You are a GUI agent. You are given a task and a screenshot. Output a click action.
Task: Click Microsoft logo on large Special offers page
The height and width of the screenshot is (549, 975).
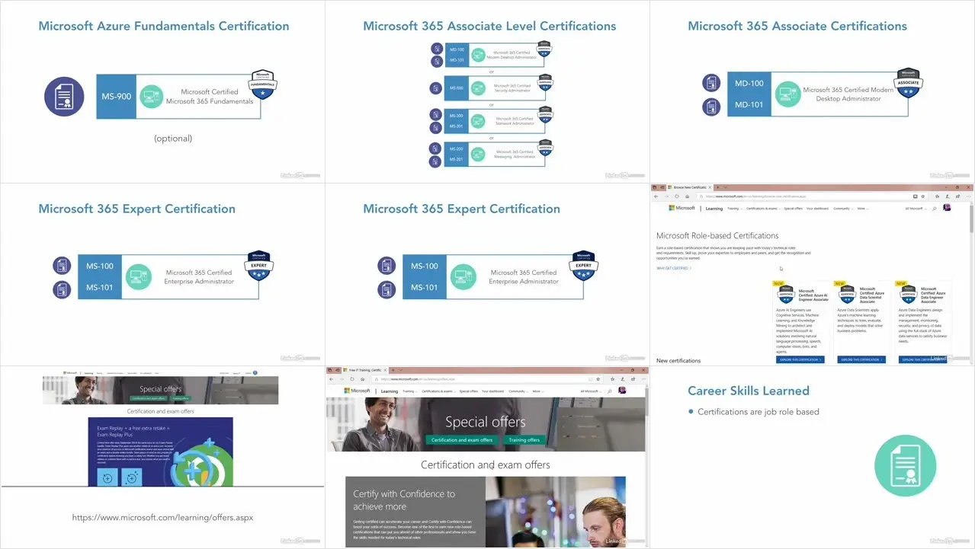(x=358, y=391)
